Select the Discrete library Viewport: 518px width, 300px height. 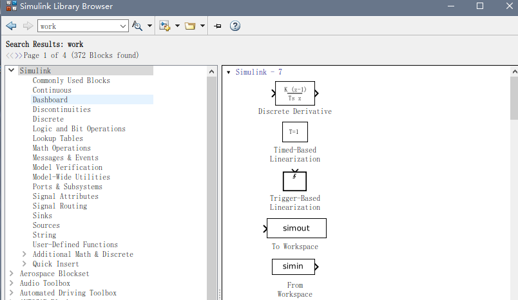[x=48, y=119]
